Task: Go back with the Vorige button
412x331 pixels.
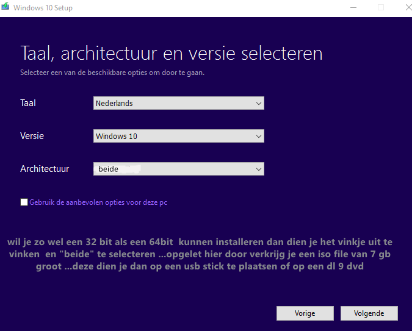Action: point(305,313)
